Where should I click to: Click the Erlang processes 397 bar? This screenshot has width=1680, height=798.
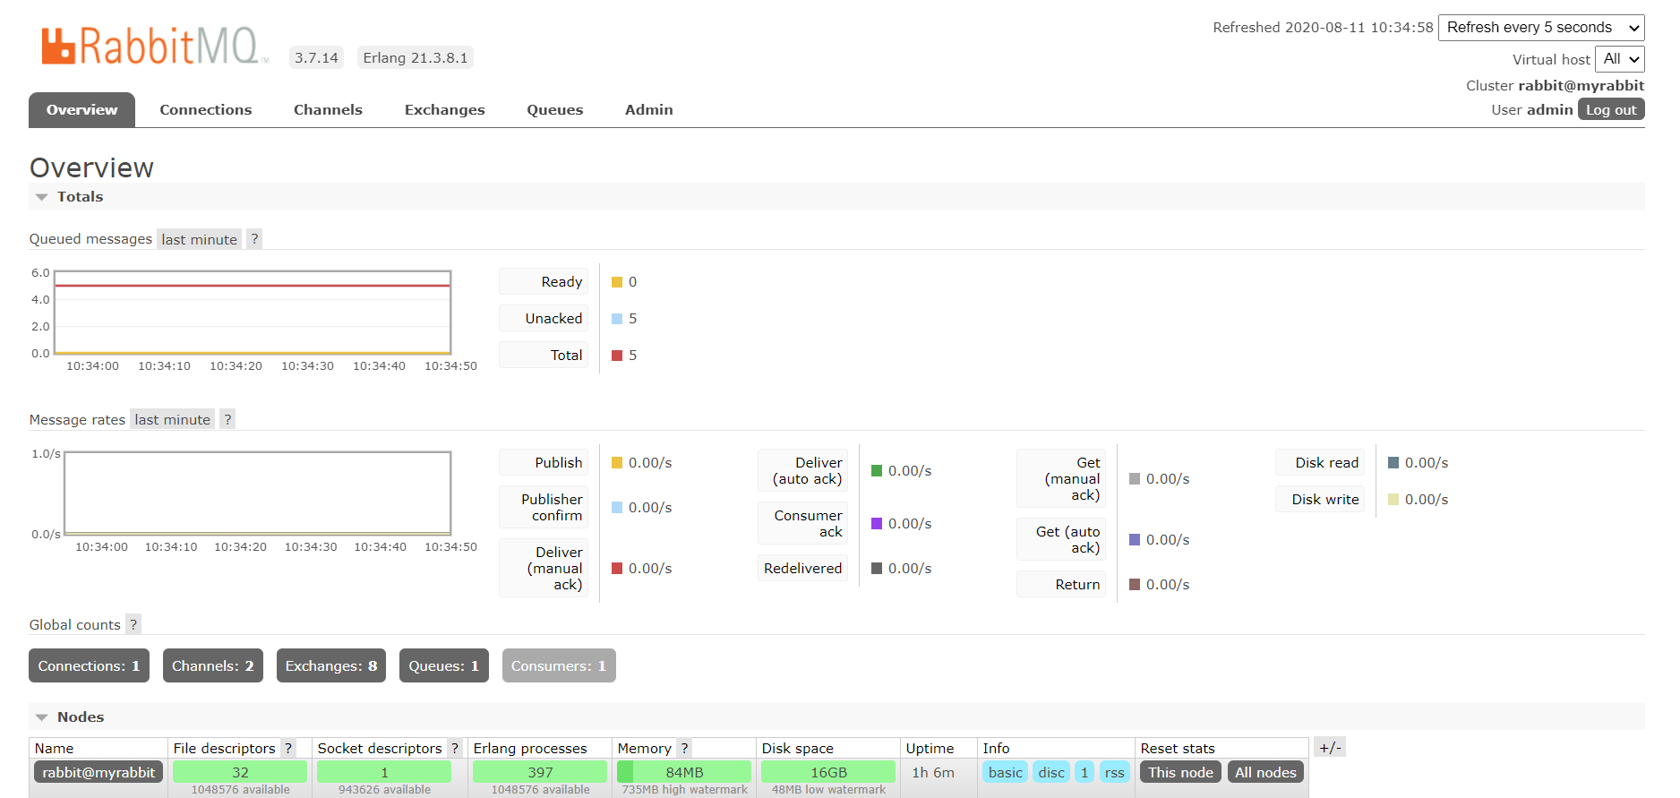(x=540, y=772)
